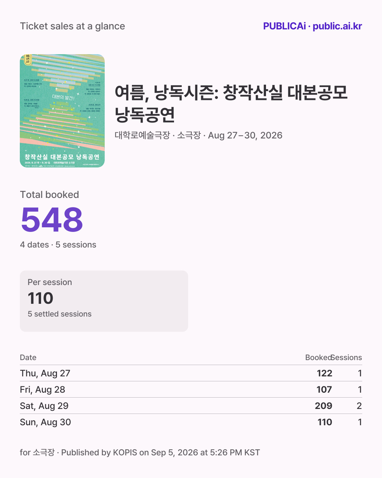The image size is (382, 478).
Task: Click the Published by KOPIS footer text
Action: pyautogui.click(x=161, y=453)
